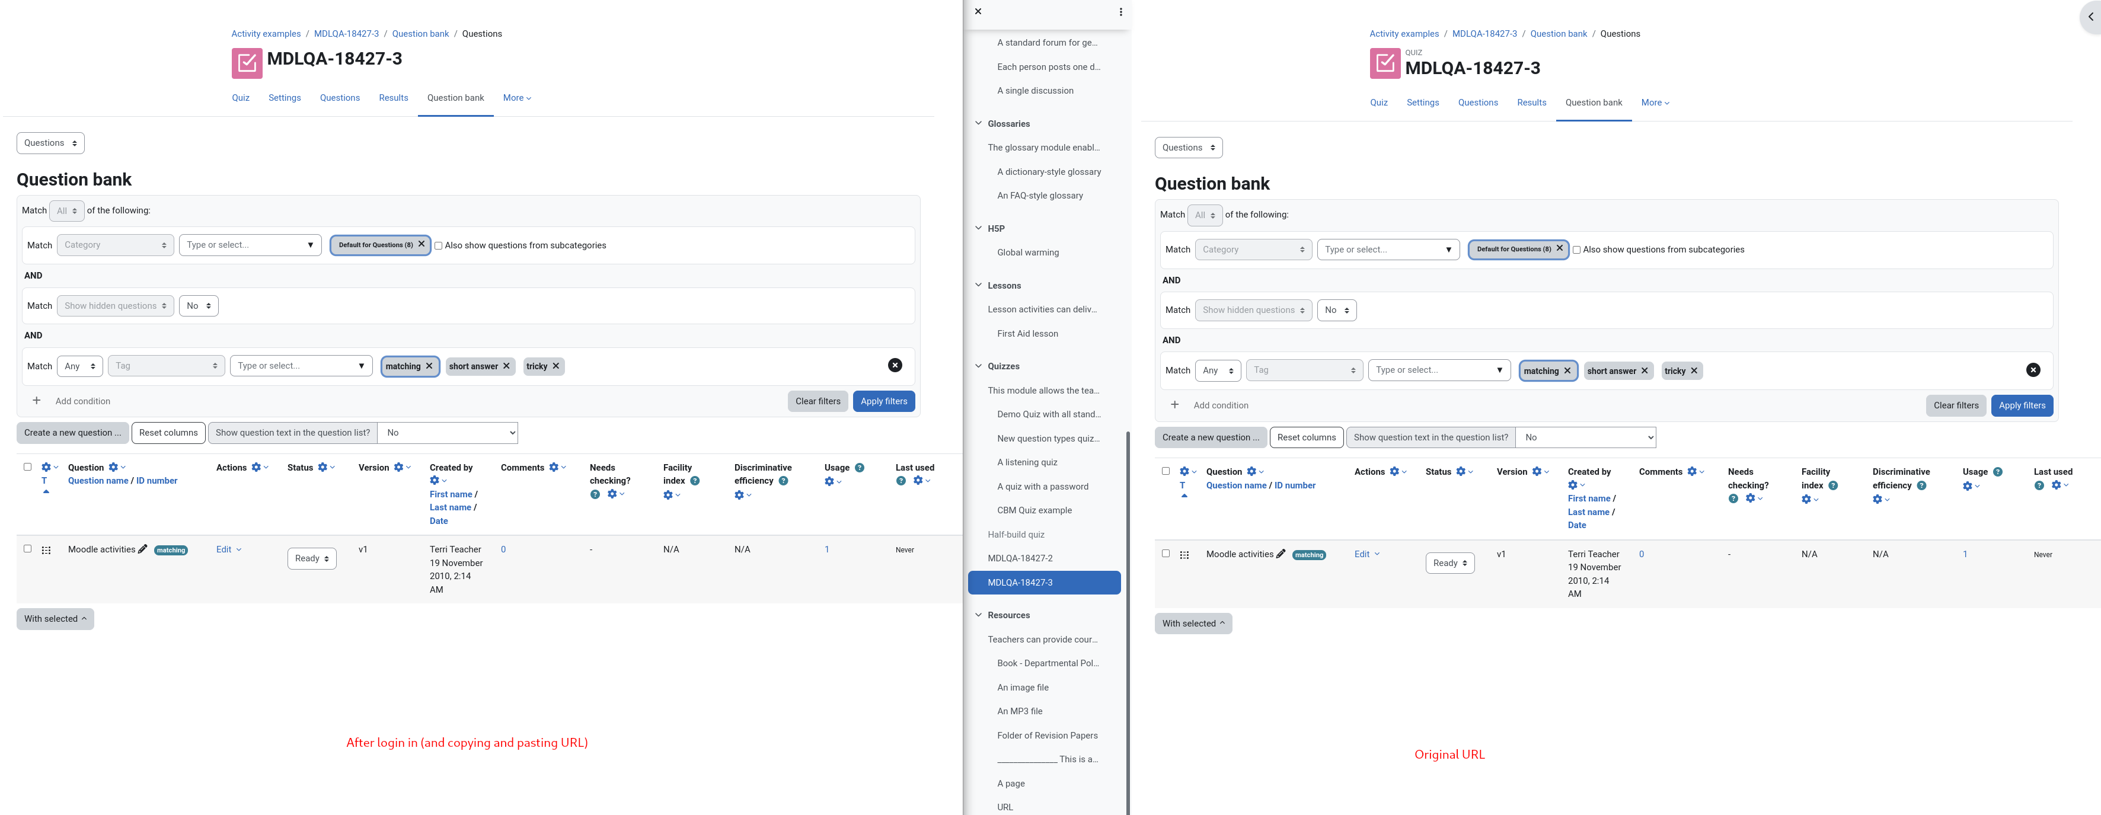Image resolution: width=2101 pixels, height=815 pixels.
Task: Open the Questions selector in After login view
Action: (x=50, y=143)
